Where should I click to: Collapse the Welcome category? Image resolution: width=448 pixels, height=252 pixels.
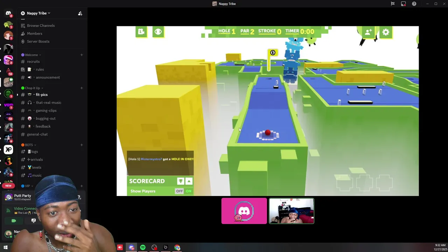click(x=31, y=55)
